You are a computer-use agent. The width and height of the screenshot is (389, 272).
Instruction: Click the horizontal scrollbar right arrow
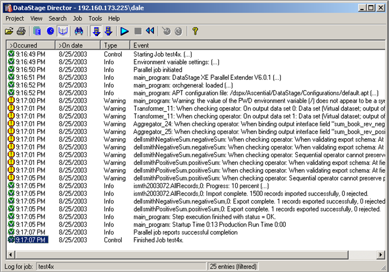(381, 255)
